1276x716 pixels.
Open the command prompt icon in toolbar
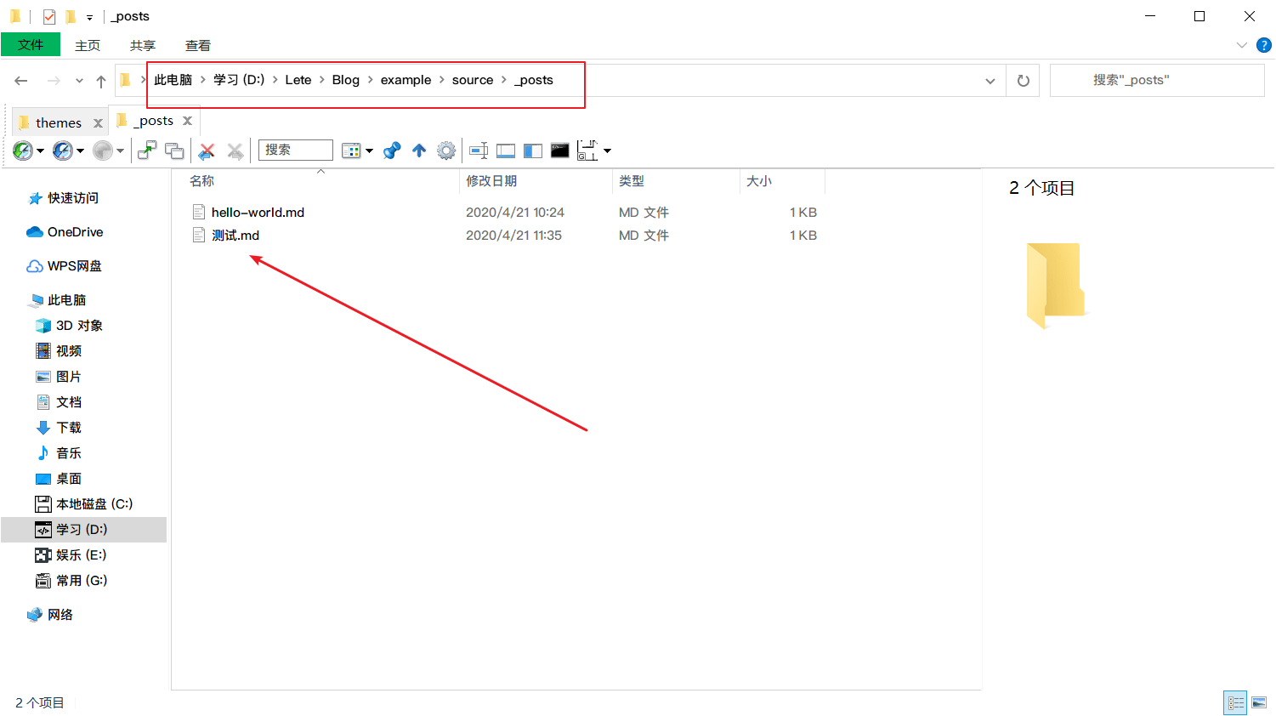pyautogui.click(x=559, y=151)
